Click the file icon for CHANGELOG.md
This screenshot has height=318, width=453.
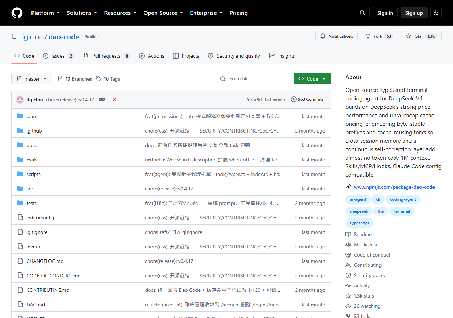click(x=20, y=261)
